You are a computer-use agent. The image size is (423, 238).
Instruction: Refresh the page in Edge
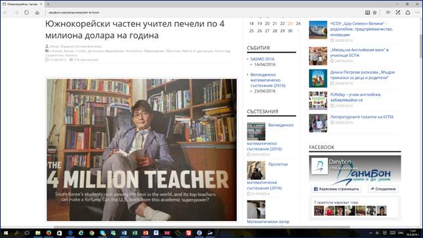(26, 12)
